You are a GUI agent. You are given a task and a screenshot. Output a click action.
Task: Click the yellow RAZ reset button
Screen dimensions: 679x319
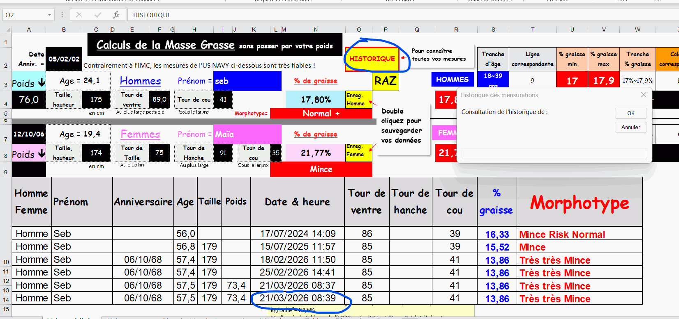(385, 81)
